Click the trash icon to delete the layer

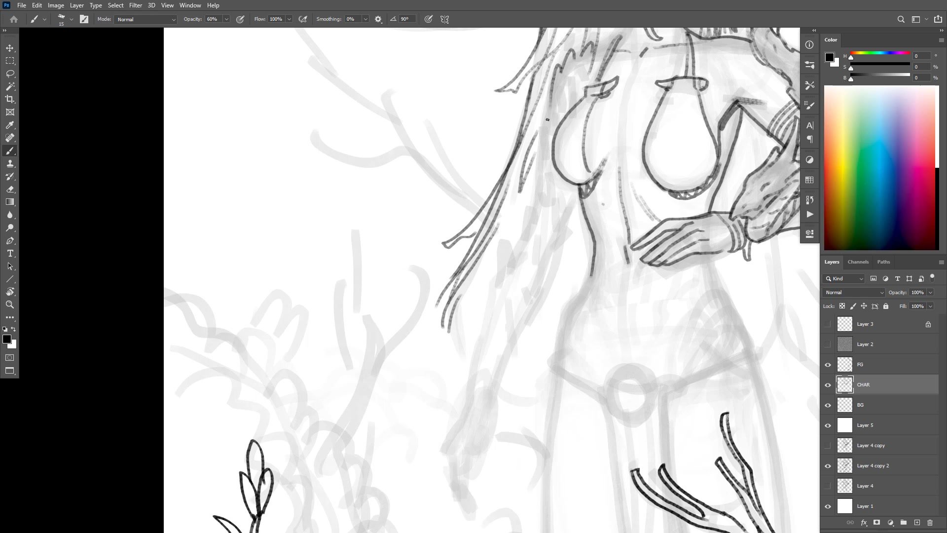(930, 523)
